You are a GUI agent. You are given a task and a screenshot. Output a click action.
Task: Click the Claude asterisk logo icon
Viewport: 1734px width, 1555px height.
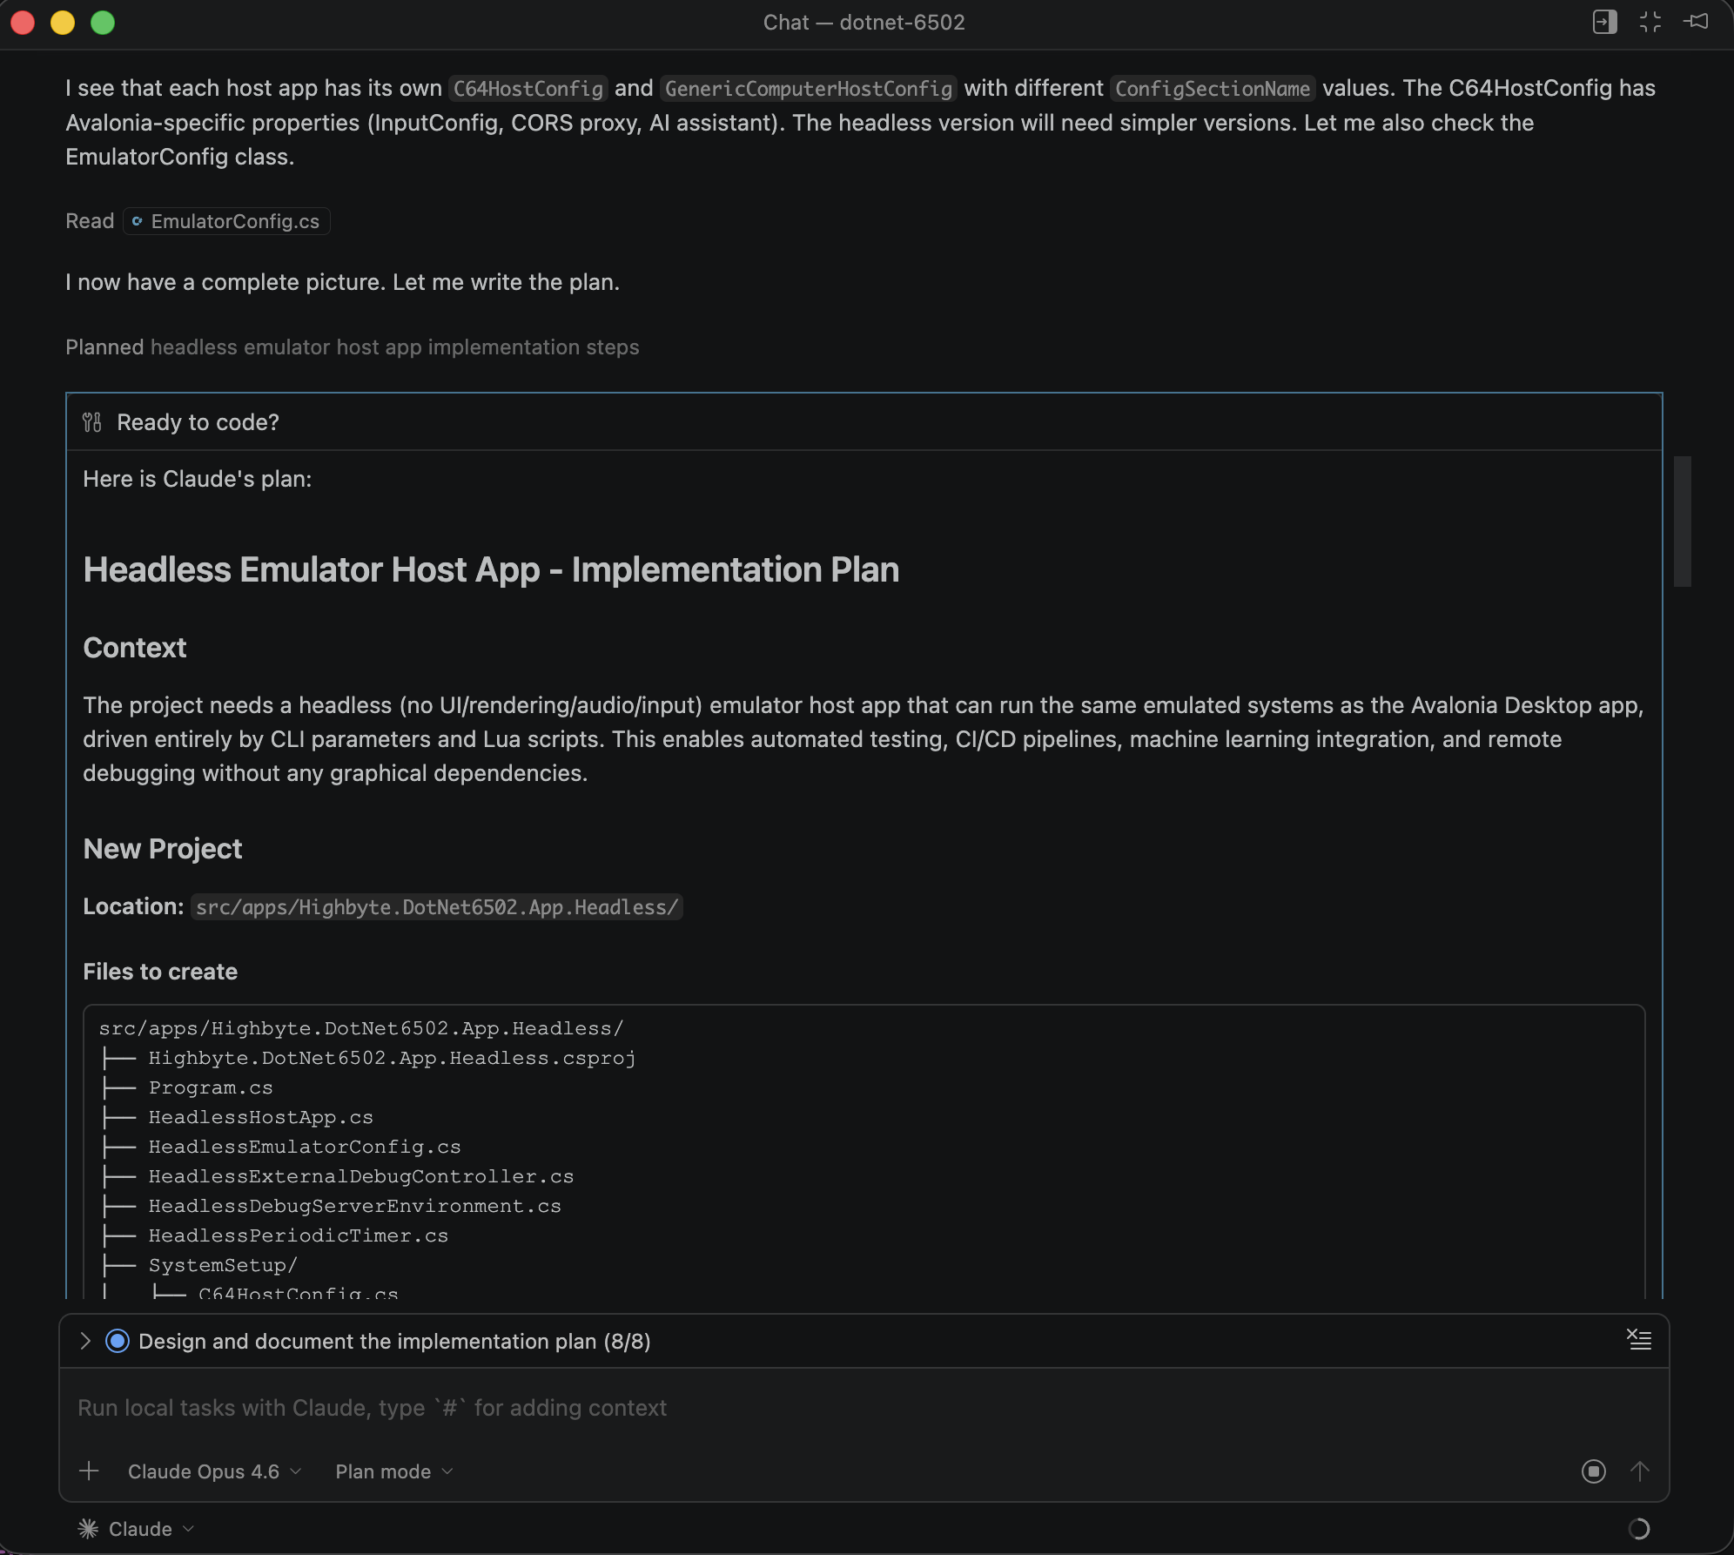[88, 1529]
